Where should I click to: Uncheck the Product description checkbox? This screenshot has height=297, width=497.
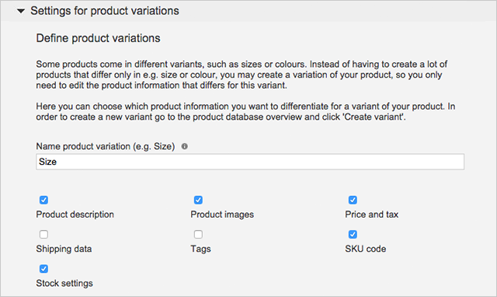pos(43,200)
